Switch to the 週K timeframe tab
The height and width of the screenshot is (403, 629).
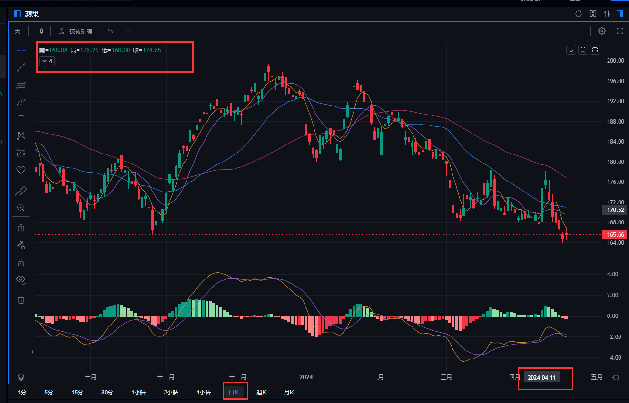coord(261,393)
